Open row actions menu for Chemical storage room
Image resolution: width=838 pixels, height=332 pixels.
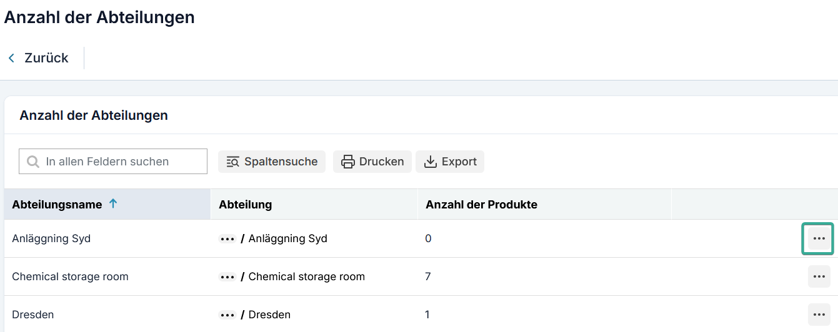coord(819,276)
